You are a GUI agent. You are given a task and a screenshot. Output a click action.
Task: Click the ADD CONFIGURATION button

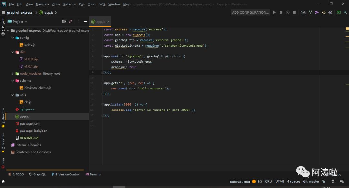click(250, 12)
